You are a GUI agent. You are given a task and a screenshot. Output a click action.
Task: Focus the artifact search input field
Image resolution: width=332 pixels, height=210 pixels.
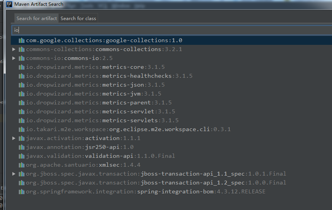click(172, 30)
